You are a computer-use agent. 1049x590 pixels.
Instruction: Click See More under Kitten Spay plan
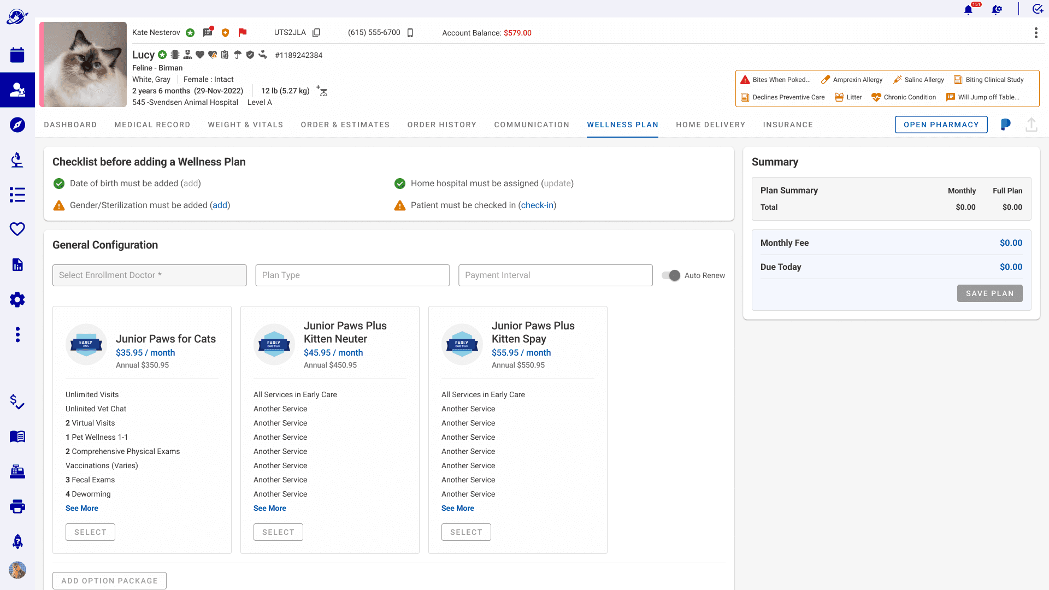tap(457, 508)
